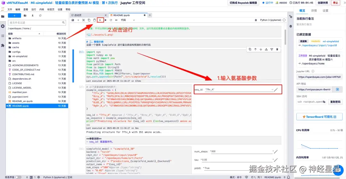The height and width of the screenshot is (179, 346).
Task: Open the table of contents sidebar icon
Action: [3, 36]
